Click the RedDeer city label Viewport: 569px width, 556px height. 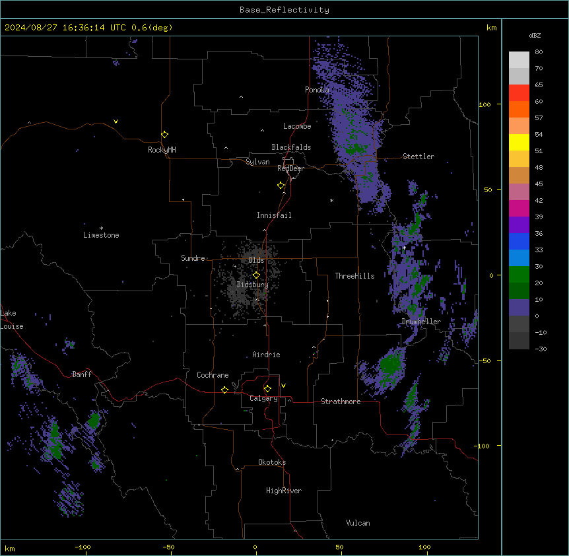(x=290, y=168)
